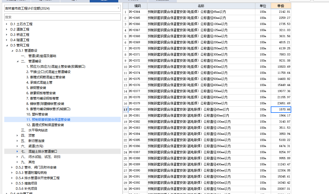Click the 单位 column header
This screenshot has height=194, width=329.
263,6
